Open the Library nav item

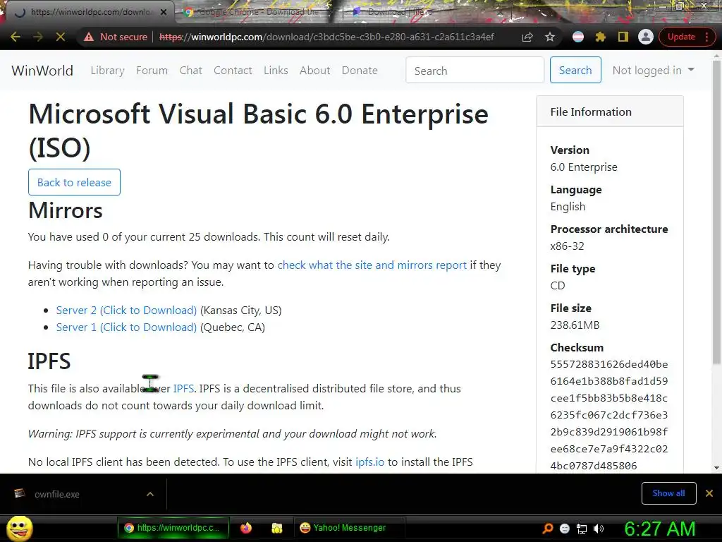[x=107, y=71]
